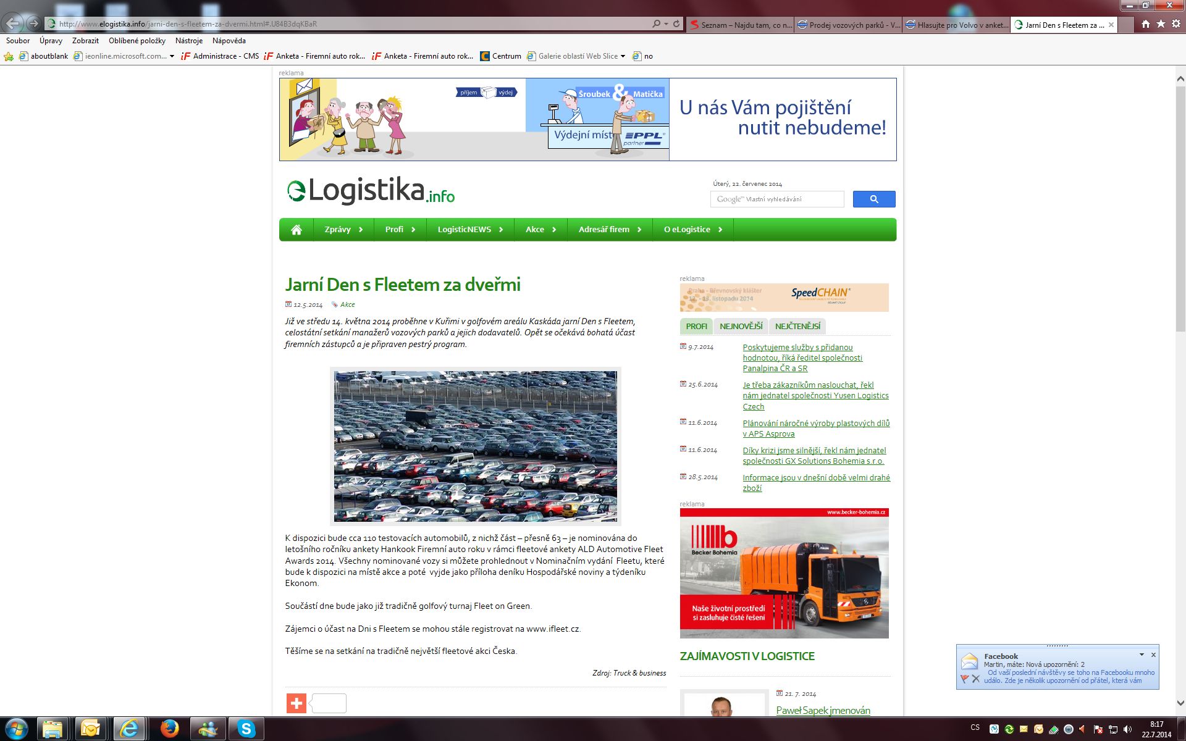Open the GX Solutions Bohemia article link
This screenshot has width=1186, height=741.
coord(814,456)
